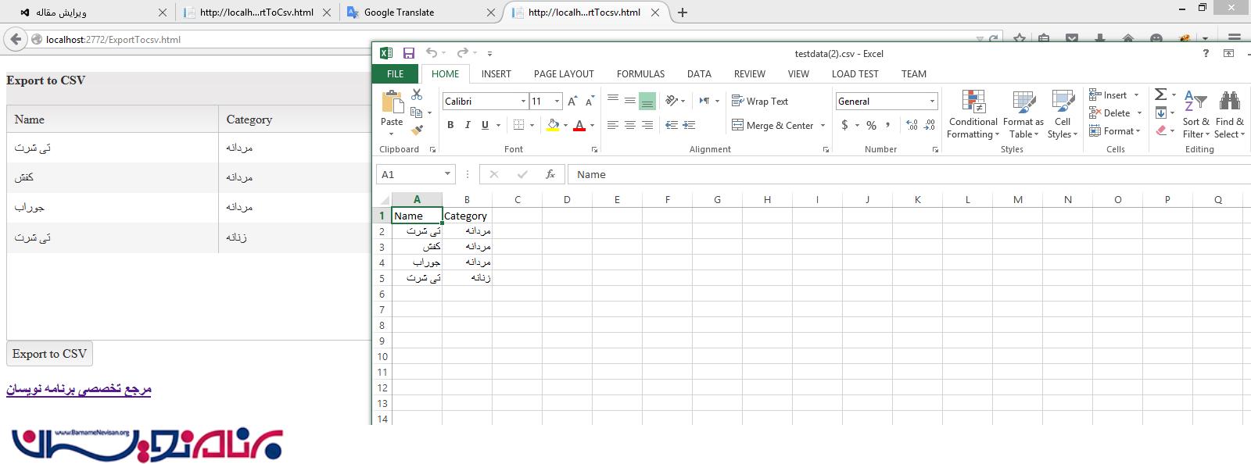Image resolution: width=1251 pixels, height=464 pixels.
Task: Select cell A1 containing Name
Action: (x=417, y=216)
